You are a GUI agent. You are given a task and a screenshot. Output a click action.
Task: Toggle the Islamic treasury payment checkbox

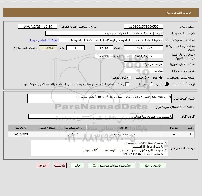[127, 84]
